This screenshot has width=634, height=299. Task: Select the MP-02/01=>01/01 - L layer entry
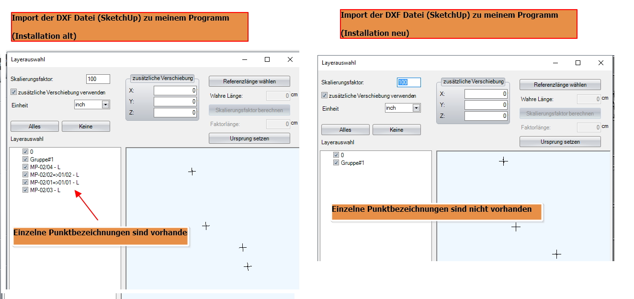click(x=54, y=183)
